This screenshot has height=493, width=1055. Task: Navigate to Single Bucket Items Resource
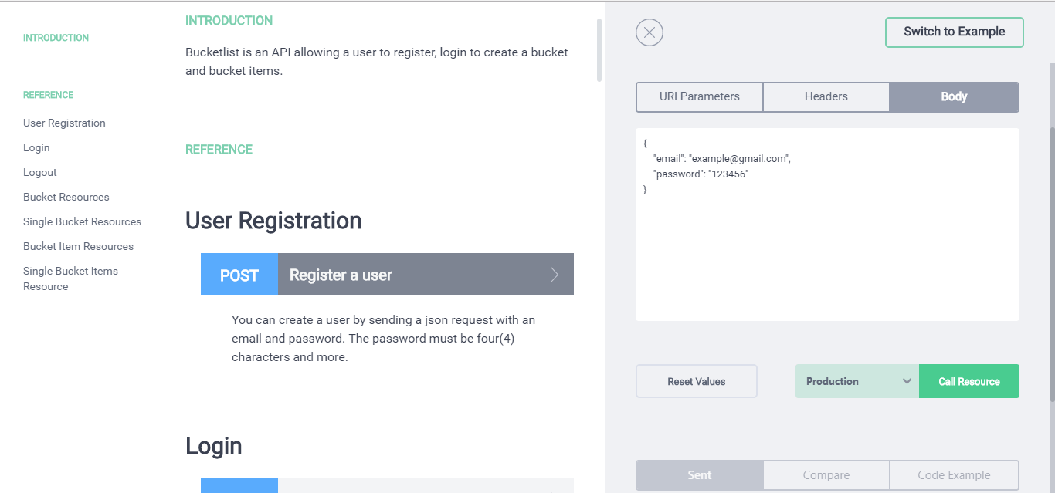[x=70, y=278]
